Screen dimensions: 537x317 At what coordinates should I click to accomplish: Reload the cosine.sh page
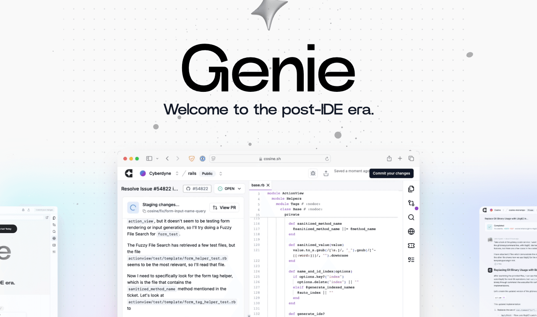pyautogui.click(x=327, y=159)
